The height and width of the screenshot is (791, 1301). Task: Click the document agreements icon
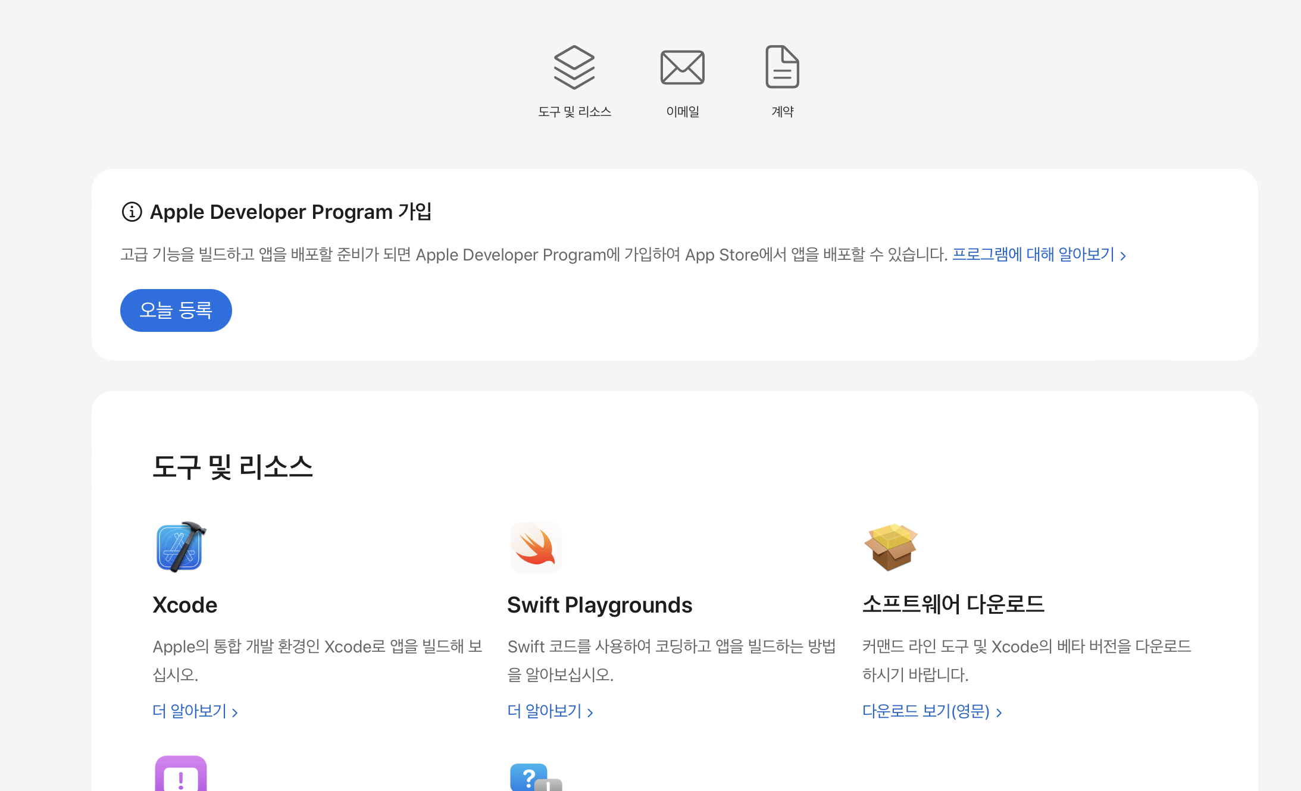click(x=782, y=67)
